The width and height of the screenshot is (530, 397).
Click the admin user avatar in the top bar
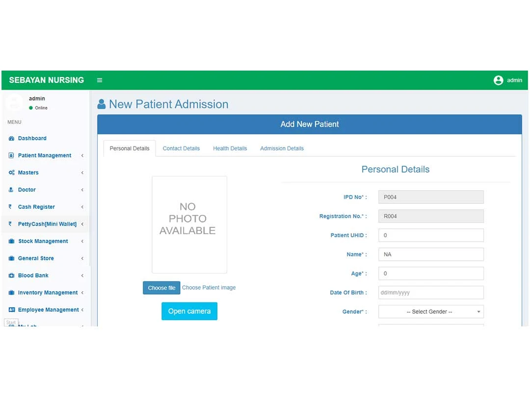point(499,80)
